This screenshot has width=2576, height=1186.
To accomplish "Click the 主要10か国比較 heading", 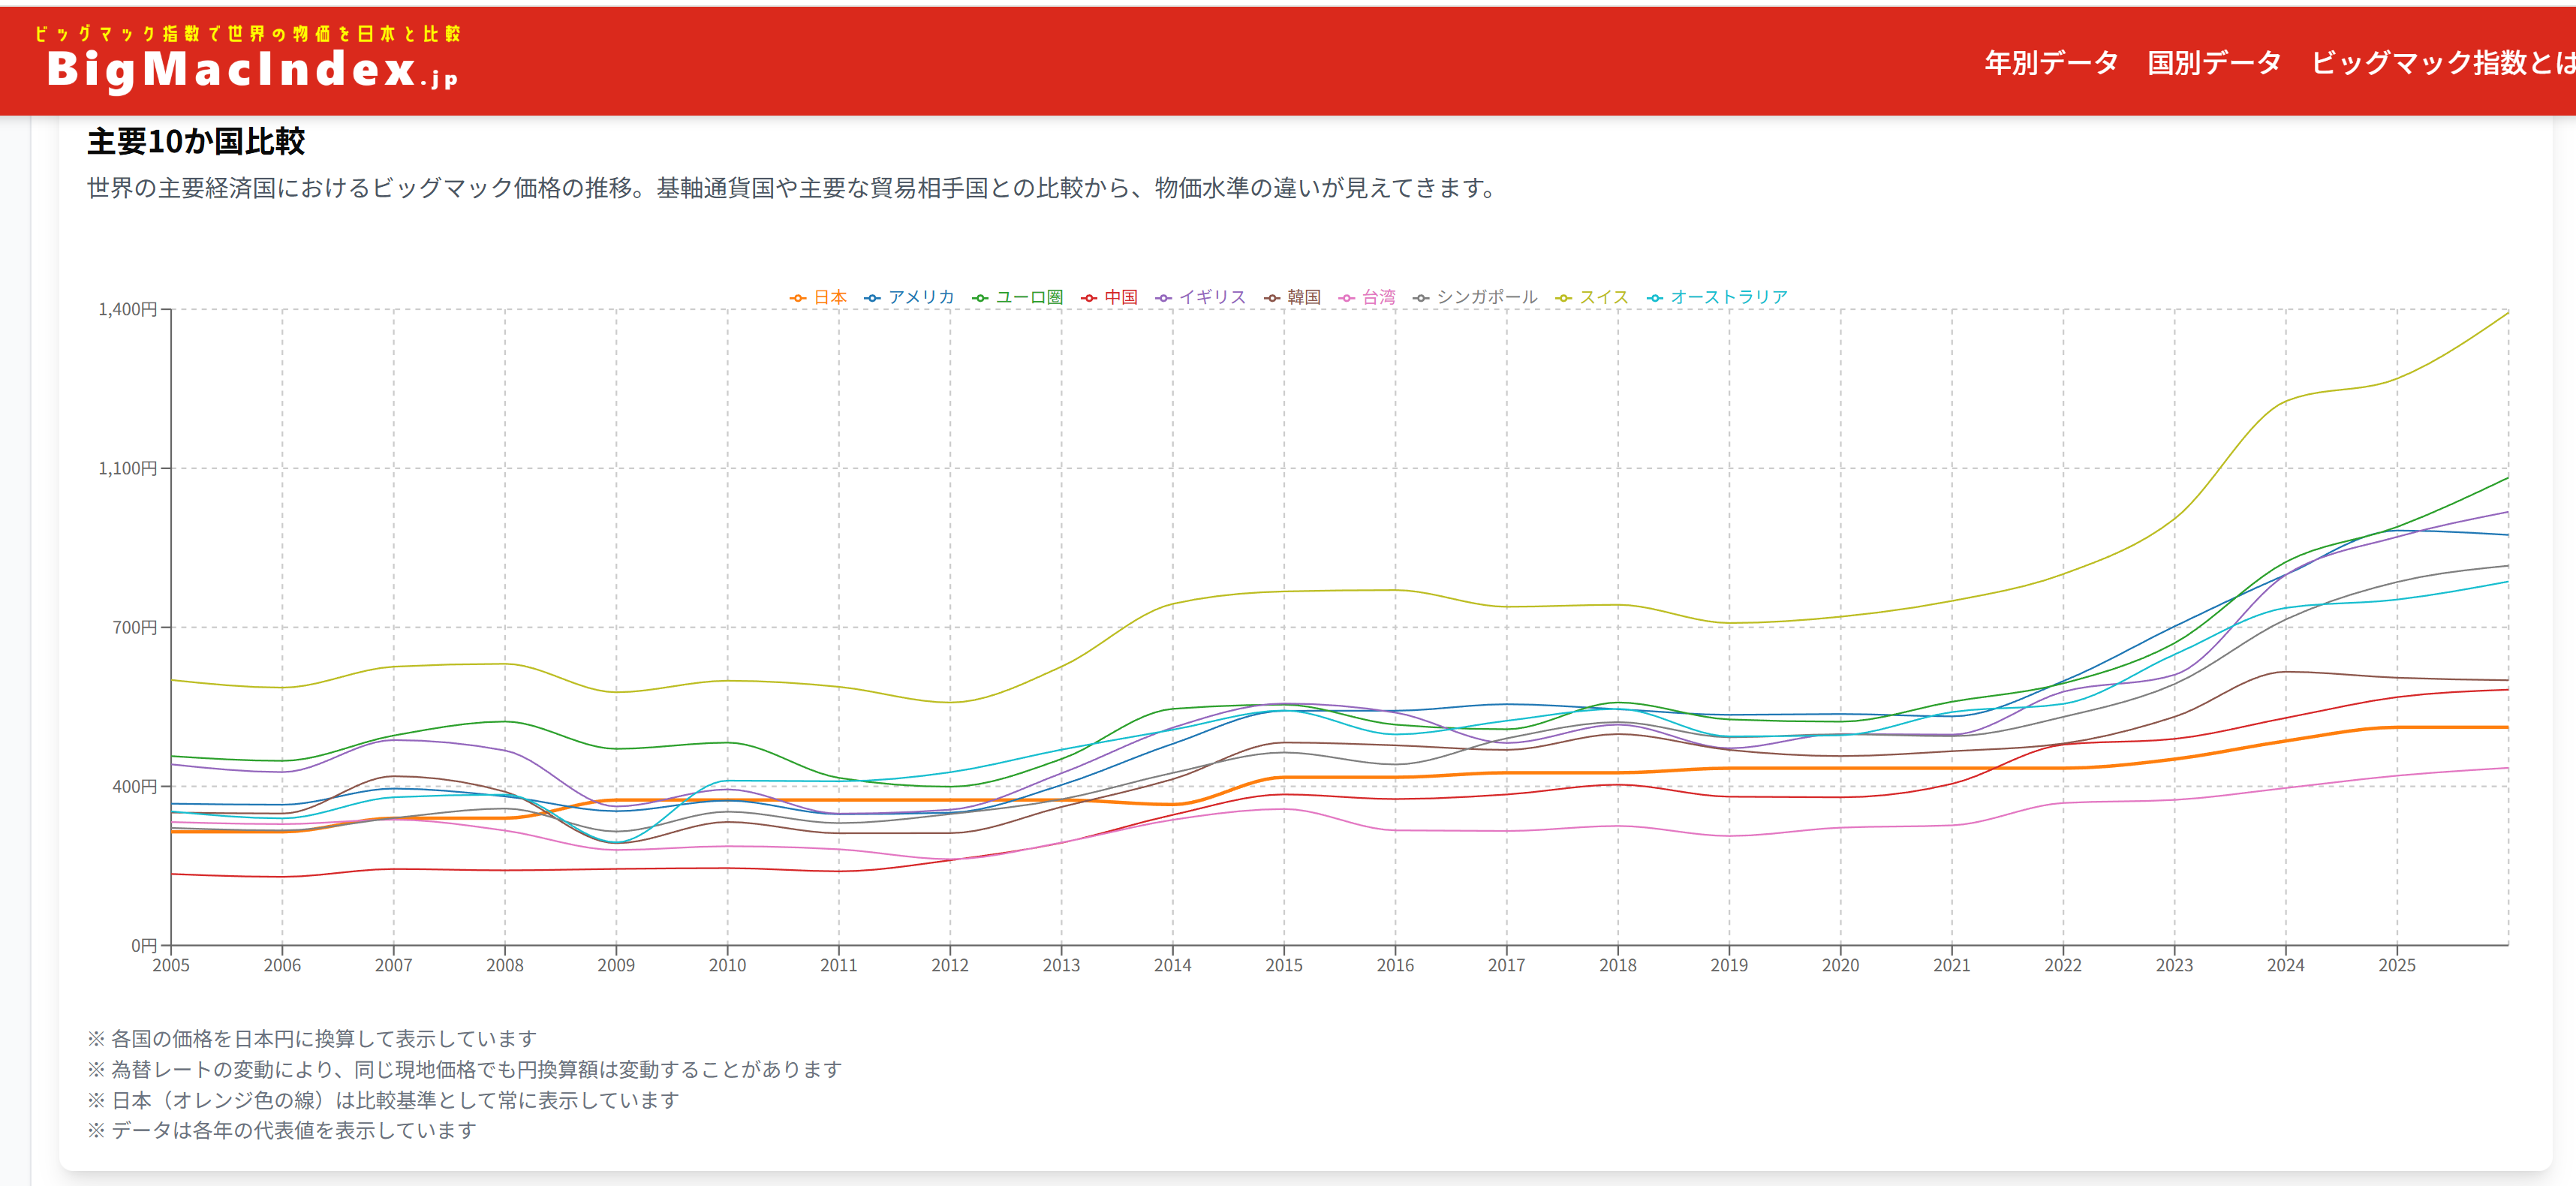I will coord(196,141).
